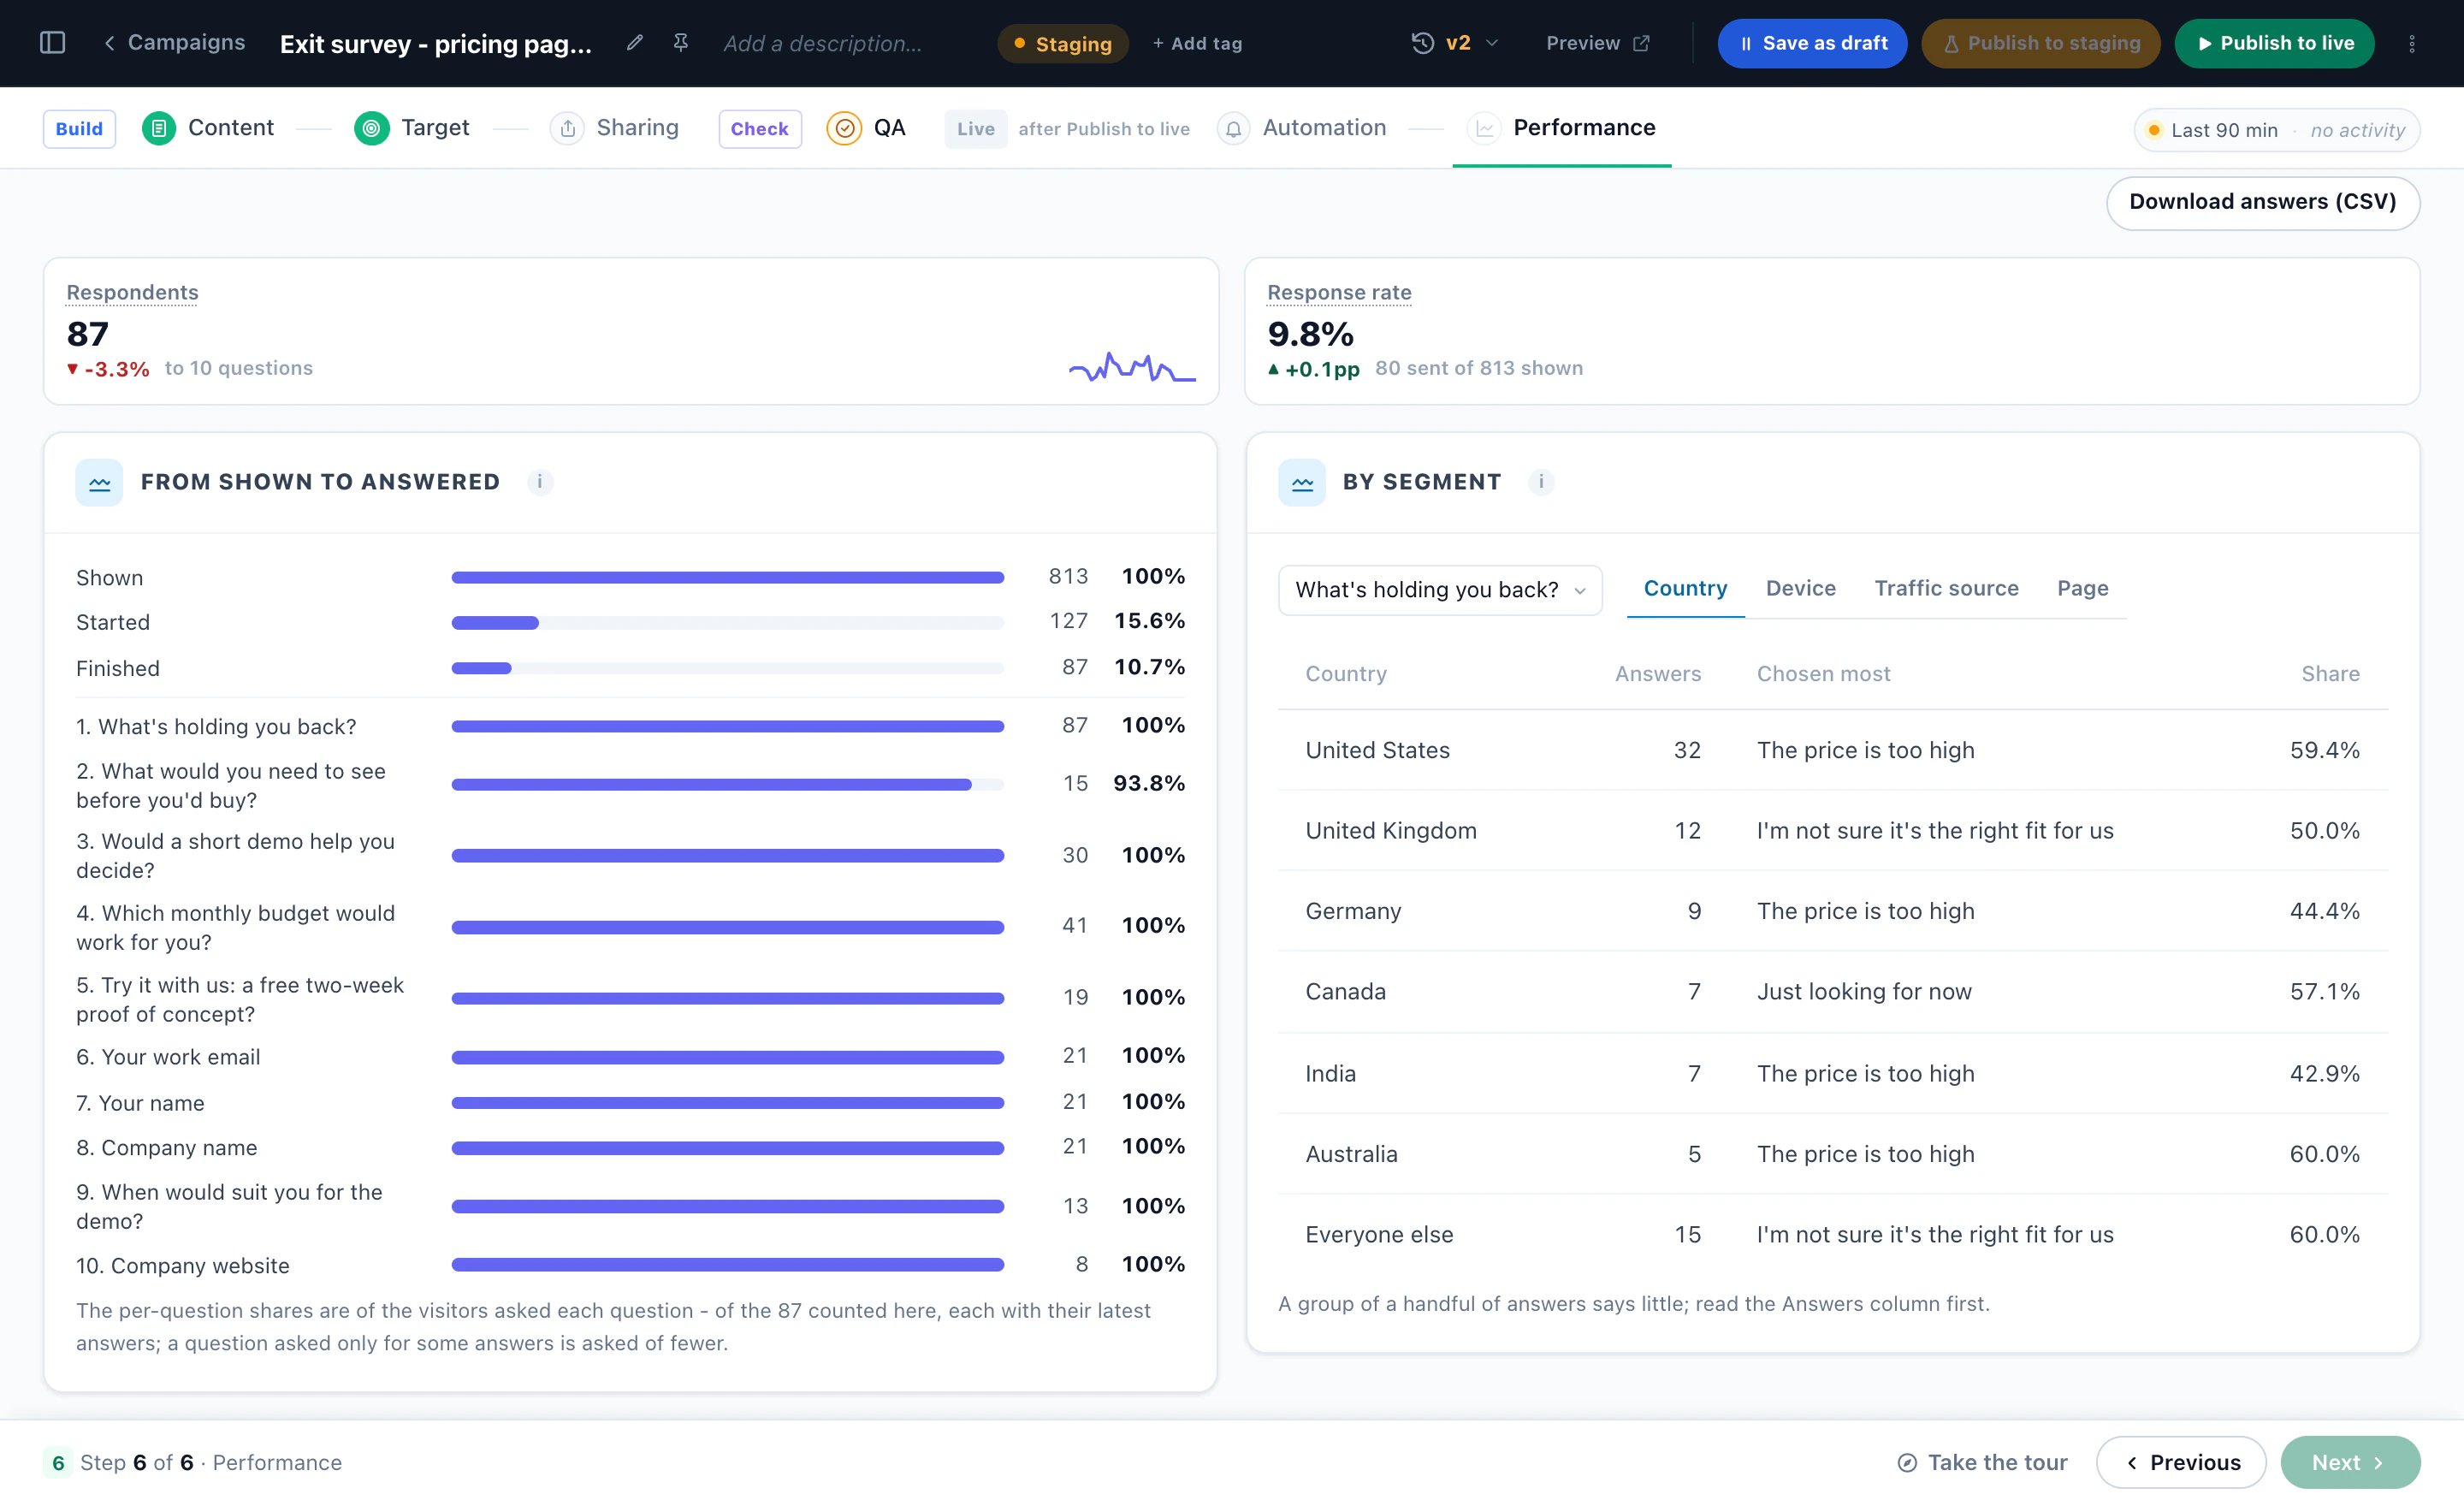Image resolution: width=2464 pixels, height=1506 pixels.
Task: Open version history clock icon
Action: (x=1422, y=43)
